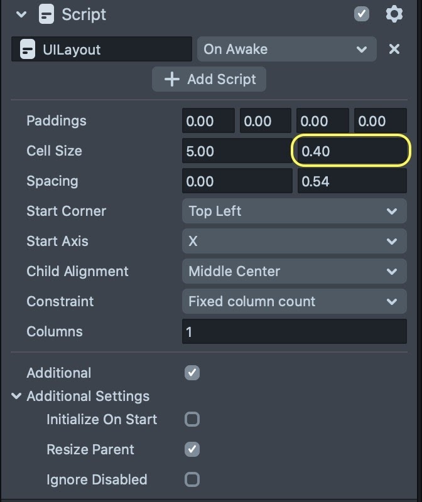Click the Spacing 0.54 field
The width and height of the screenshot is (422, 502).
click(351, 181)
